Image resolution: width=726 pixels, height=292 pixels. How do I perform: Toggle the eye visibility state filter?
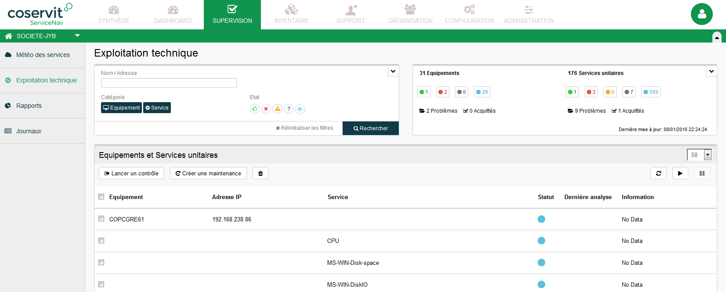300,109
